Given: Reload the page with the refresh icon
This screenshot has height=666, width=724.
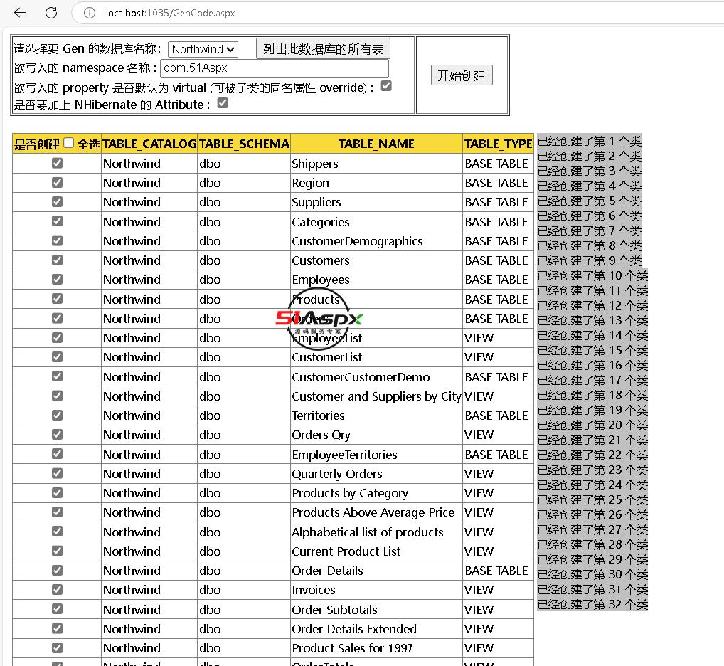Looking at the screenshot, I should [51, 13].
